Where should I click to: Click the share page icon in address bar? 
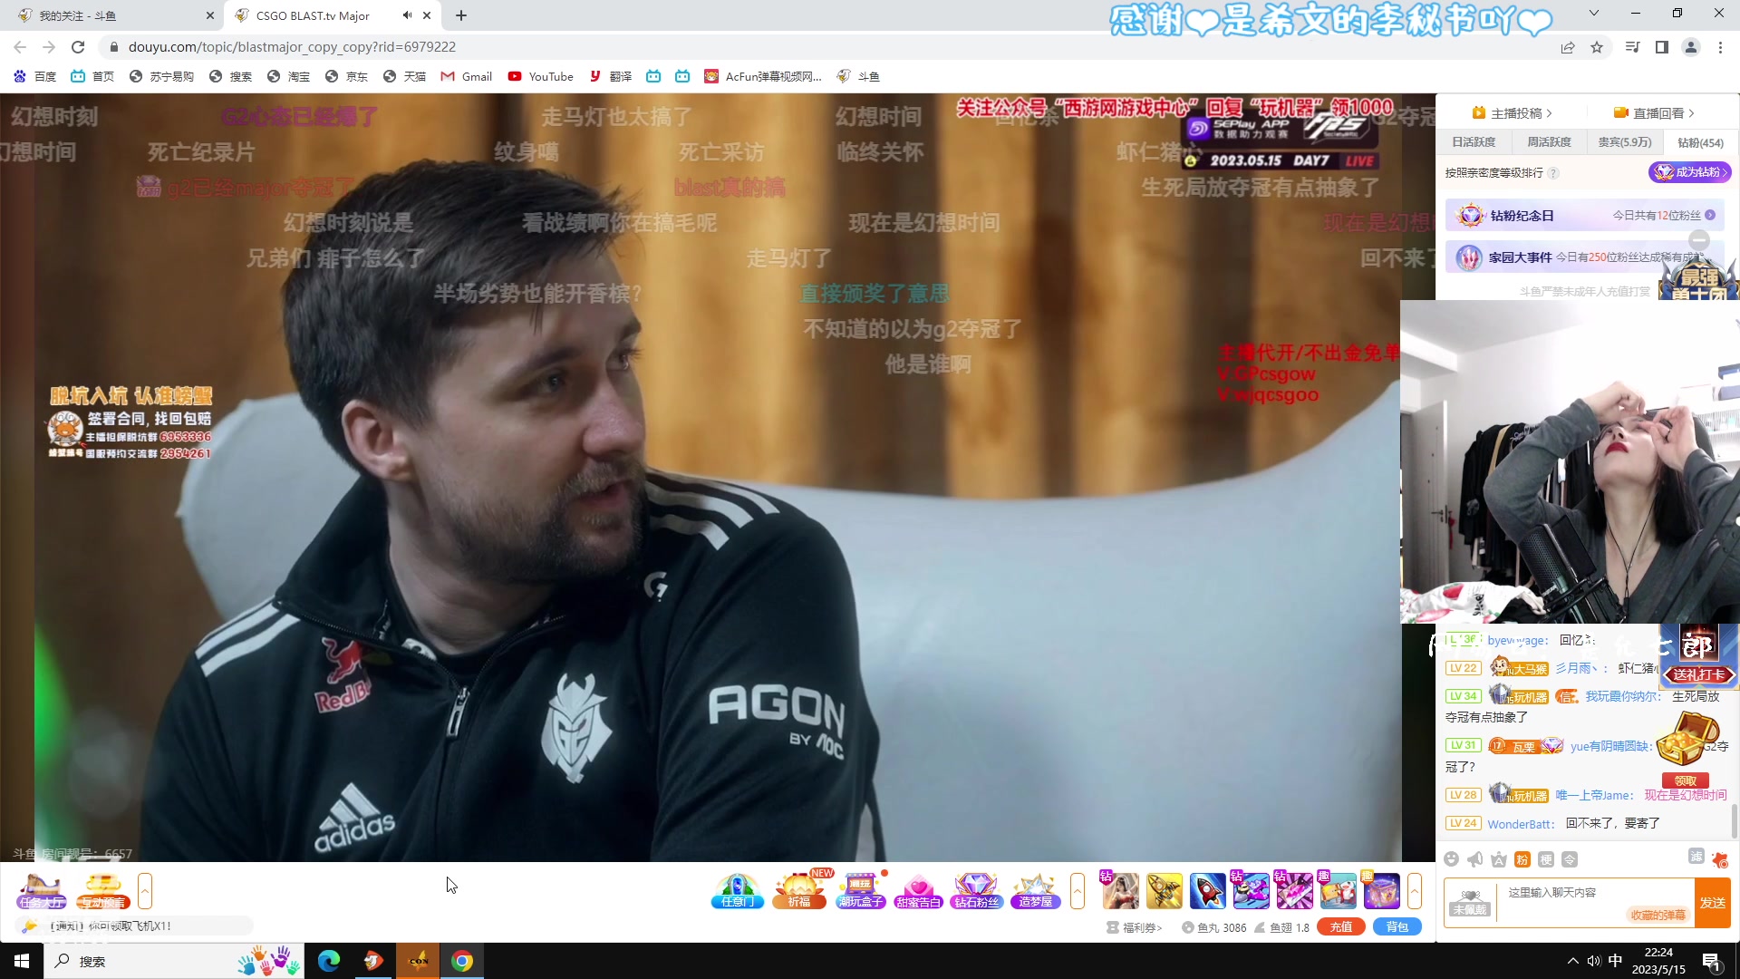1568,47
